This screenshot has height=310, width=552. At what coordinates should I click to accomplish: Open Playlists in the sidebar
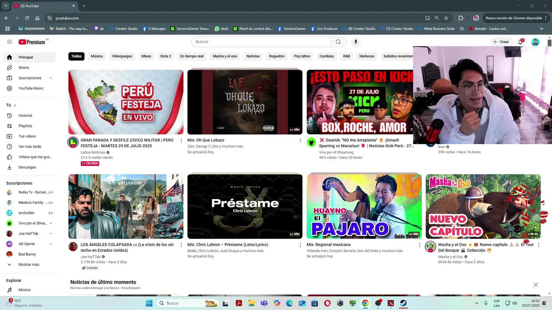tap(29, 126)
